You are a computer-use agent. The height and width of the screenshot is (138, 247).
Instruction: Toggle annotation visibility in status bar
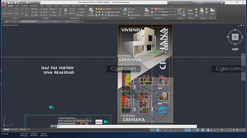[208, 130]
